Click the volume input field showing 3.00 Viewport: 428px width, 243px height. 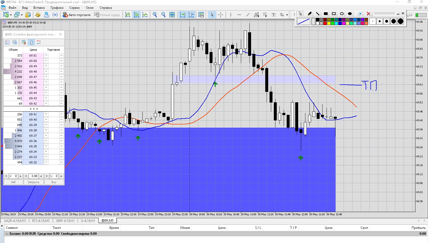(x=34, y=176)
